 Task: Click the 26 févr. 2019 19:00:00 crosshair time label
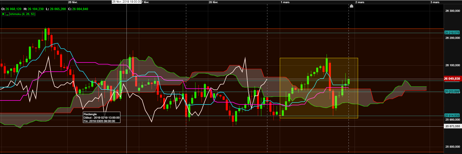tap(127, 2)
